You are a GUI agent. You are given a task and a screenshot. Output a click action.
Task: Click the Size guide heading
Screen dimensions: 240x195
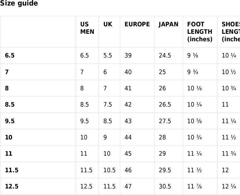click(19, 4)
